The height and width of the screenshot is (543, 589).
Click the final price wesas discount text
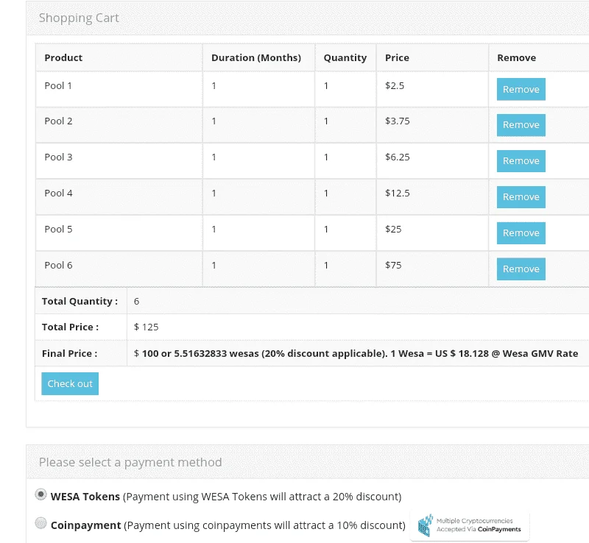(356, 354)
